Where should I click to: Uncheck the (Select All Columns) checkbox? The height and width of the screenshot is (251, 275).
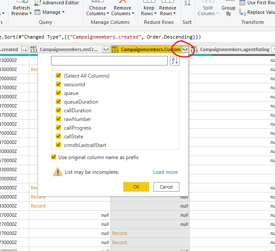58,76
